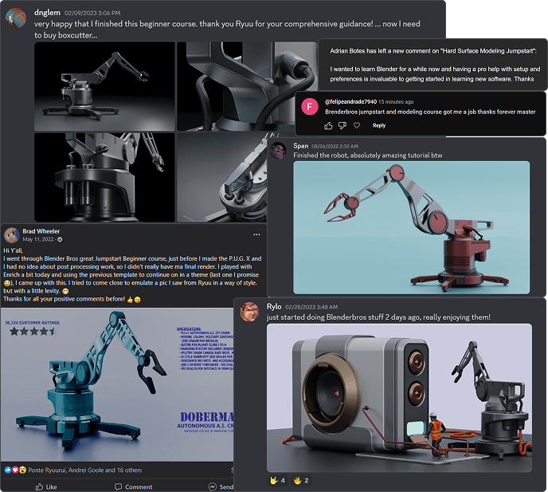The image size is (548, 492).
Task: Click 'very happy that I finished this beginner course'
Action: pos(115,24)
